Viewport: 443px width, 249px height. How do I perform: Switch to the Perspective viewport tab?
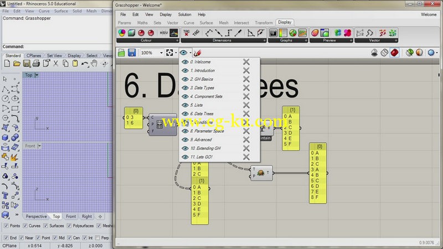tap(36, 216)
